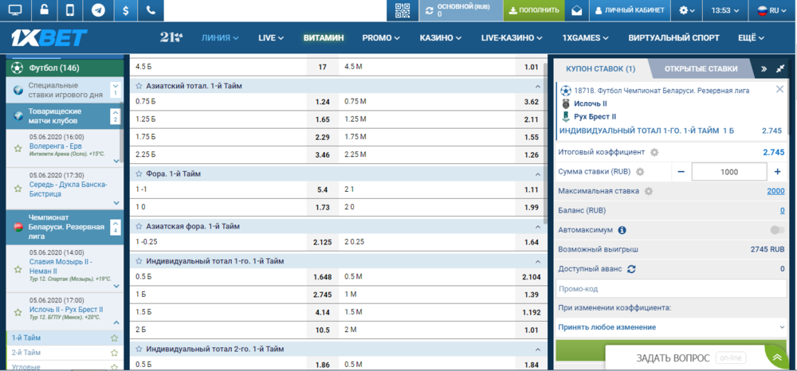Open the ЕЩЁ dropdown menu
The height and width of the screenshot is (371, 797).
point(752,37)
